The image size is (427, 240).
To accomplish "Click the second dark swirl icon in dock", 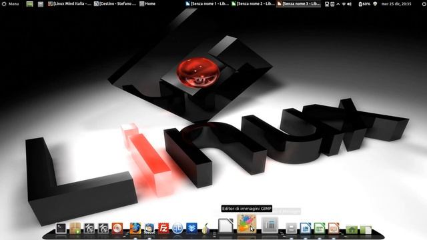I will (x=103, y=228).
